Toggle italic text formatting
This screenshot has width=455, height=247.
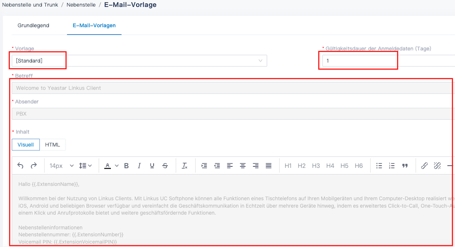tap(139, 166)
